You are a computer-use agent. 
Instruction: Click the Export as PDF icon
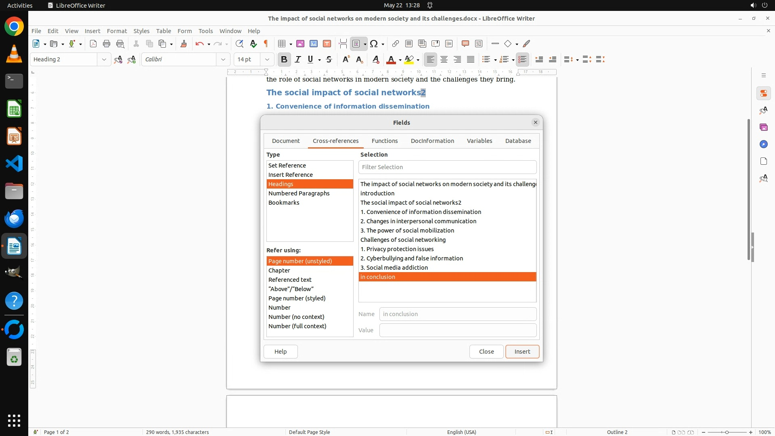pyautogui.click(x=93, y=44)
